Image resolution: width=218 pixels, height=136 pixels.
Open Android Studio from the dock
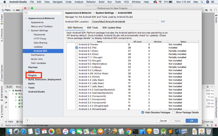pos(163,131)
